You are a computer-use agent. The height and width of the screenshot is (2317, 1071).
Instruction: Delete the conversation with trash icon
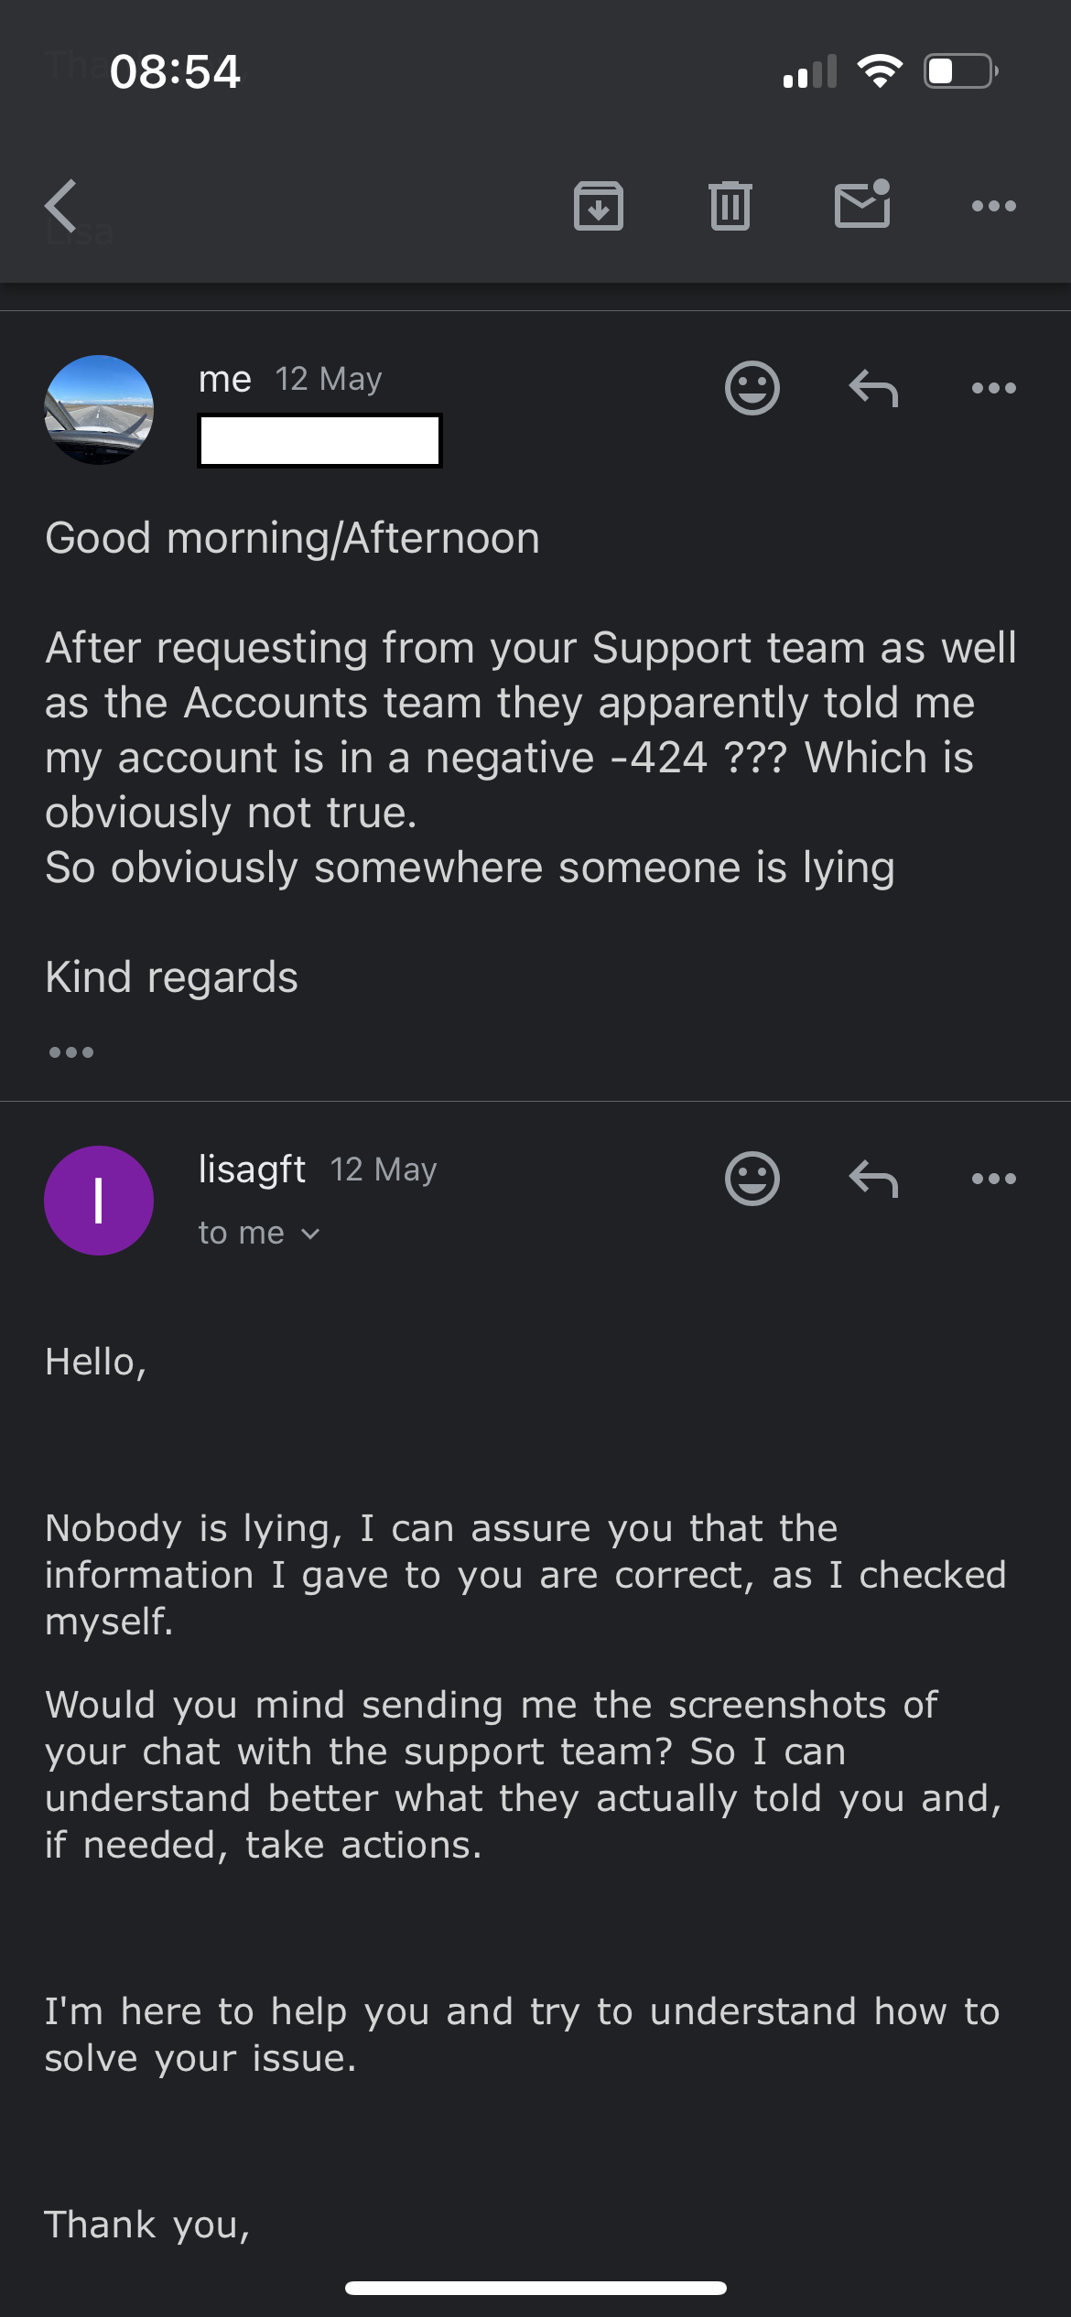point(730,205)
